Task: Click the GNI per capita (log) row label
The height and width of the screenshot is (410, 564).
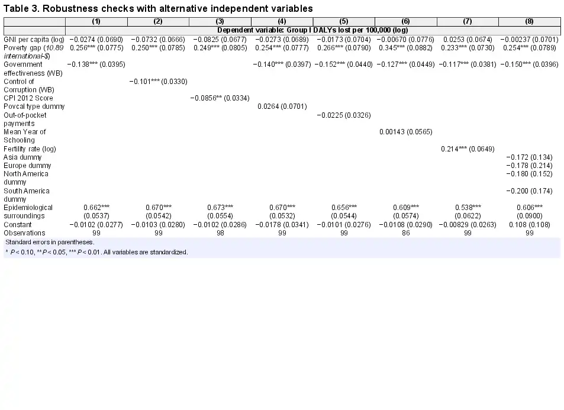Action: [34, 39]
